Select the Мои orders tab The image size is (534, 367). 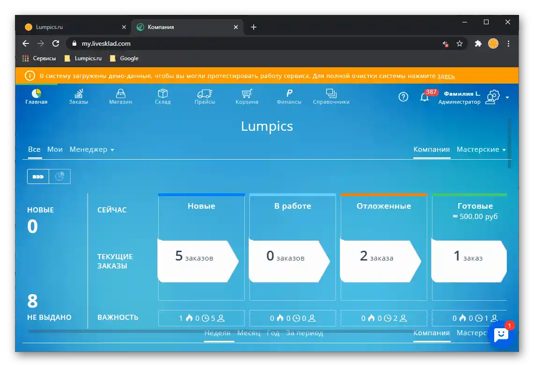click(x=55, y=149)
